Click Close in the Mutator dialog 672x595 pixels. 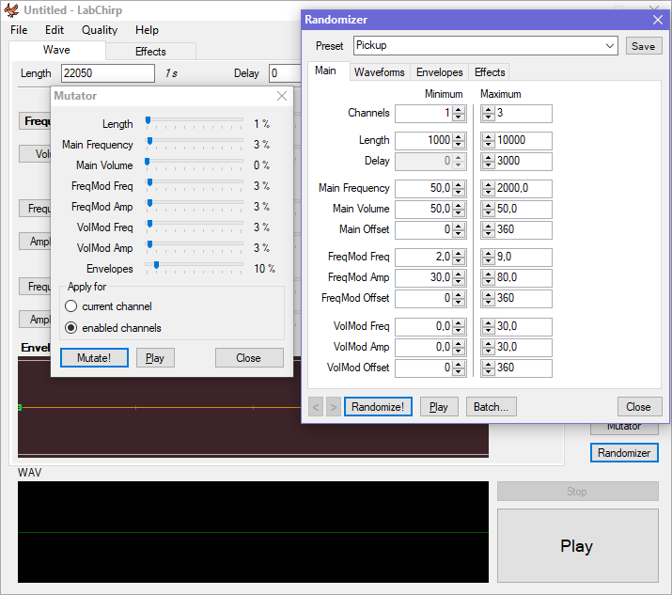[x=249, y=358]
